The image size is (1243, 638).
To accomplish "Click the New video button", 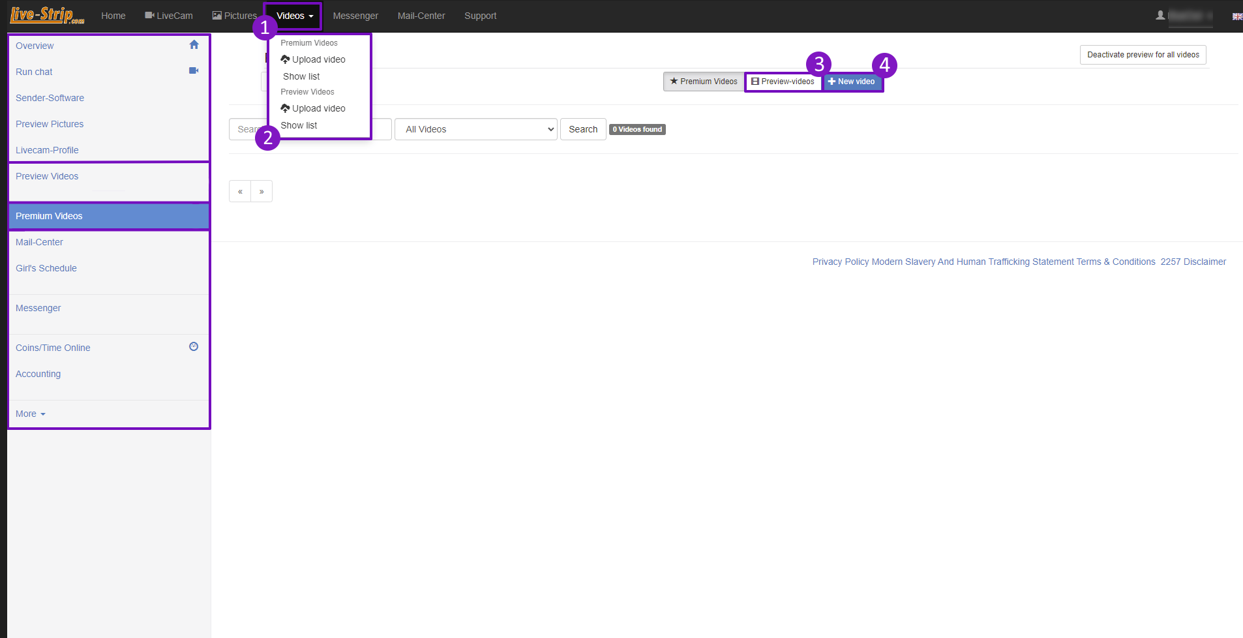I will 852,82.
